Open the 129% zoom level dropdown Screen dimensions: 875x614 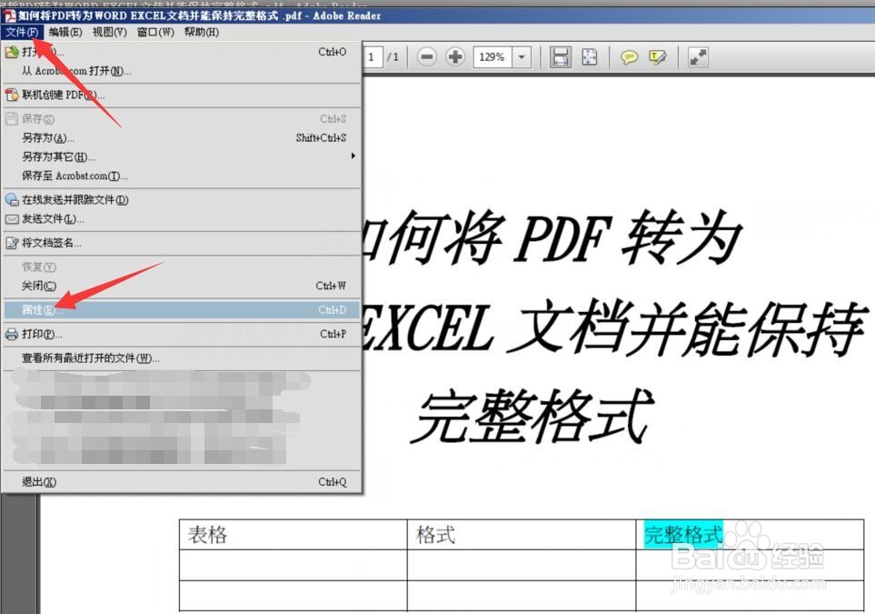[x=522, y=56]
